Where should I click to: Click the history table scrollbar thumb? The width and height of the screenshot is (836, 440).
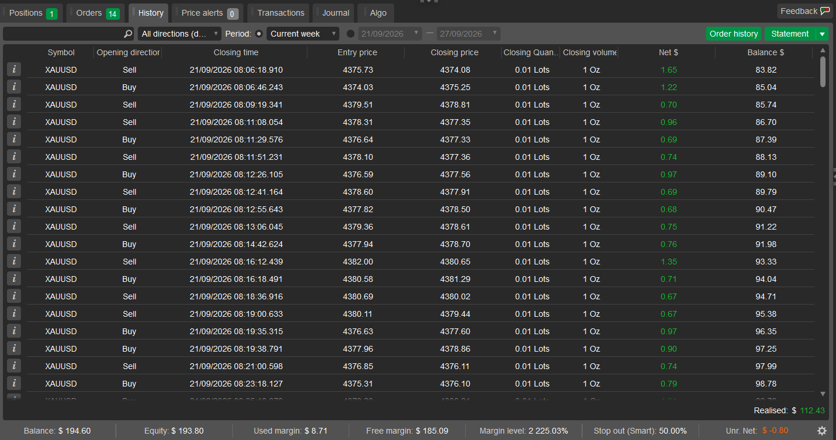(x=823, y=71)
